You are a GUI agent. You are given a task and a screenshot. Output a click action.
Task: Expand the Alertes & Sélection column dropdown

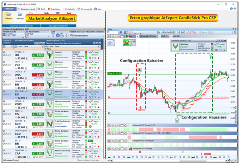pos(12,46)
